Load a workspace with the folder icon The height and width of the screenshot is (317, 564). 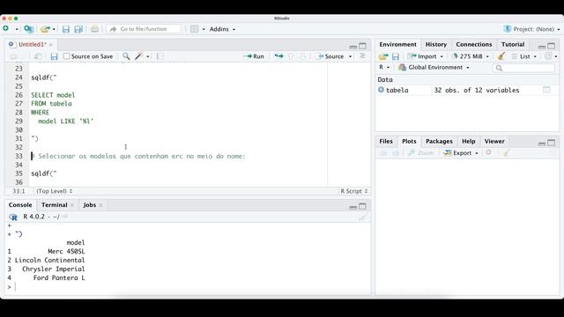383,56
